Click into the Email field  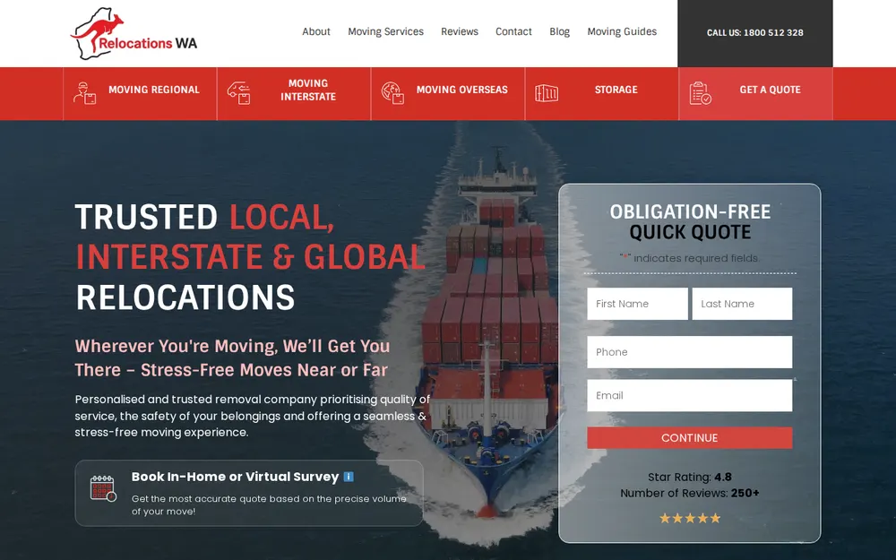690,395
